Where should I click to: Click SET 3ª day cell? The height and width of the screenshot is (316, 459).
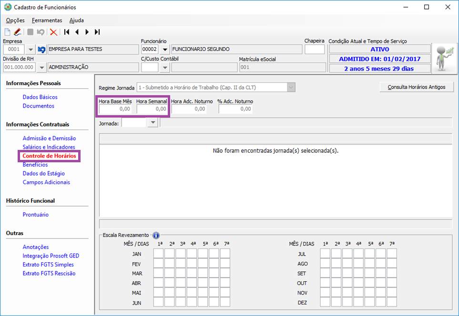[347, 273]
